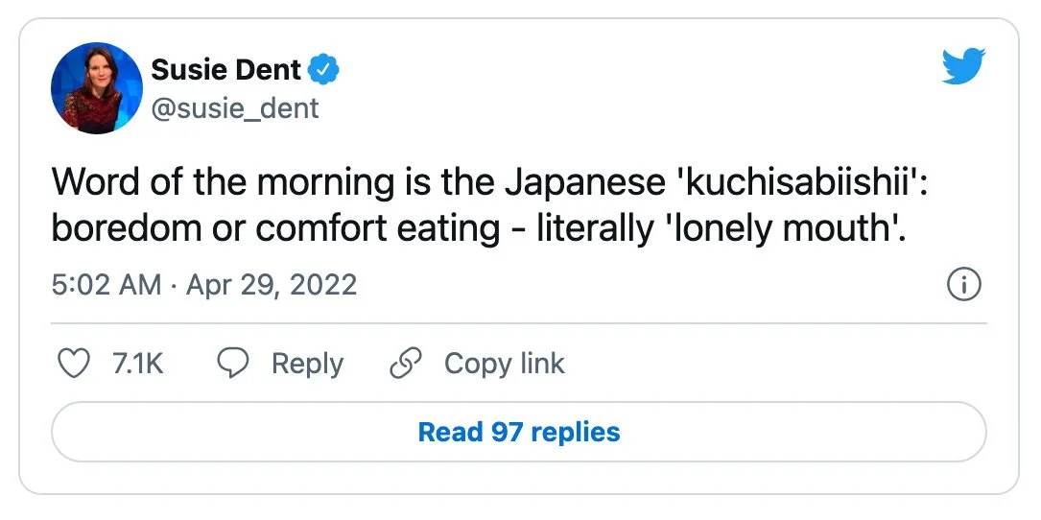Click the Susie Dent display name
The height and width of the screenshot is (520, 1041).
coord(226,70)
